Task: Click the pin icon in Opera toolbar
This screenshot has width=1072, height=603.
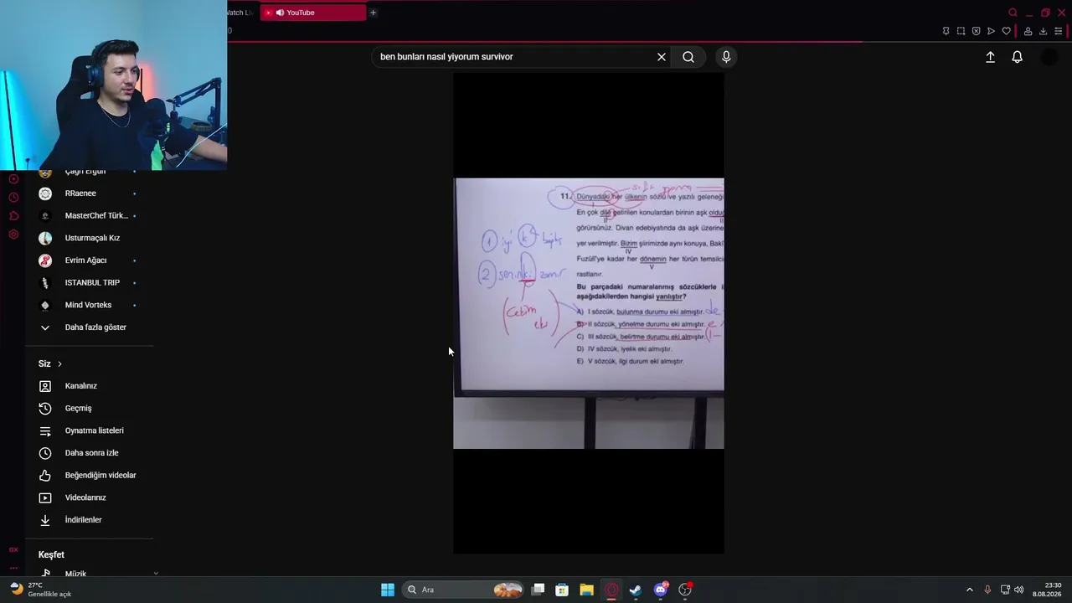Action: pyautogui.click(x=946, y=31)
